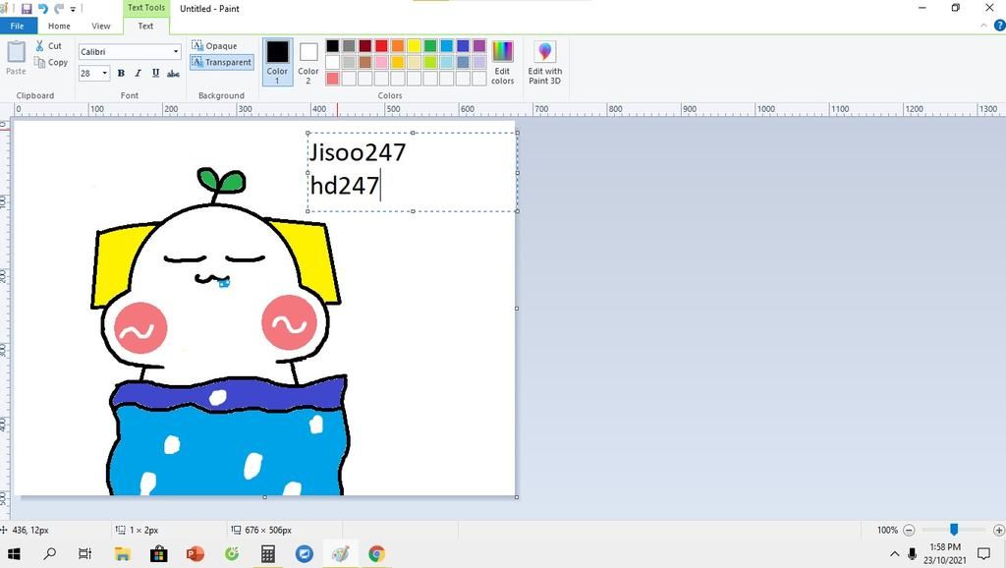The height and width of the screenshot is (568, 1006).
Task: Apply italic formatting to the text
Action: [x=138, y=72]
